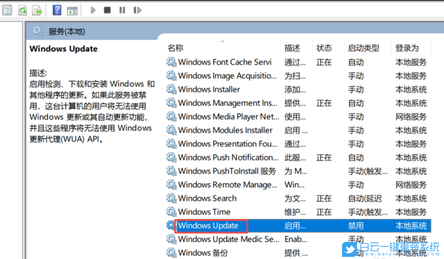Stop the selected service
The height and width of the screenshot is (259, 444).
107,10
